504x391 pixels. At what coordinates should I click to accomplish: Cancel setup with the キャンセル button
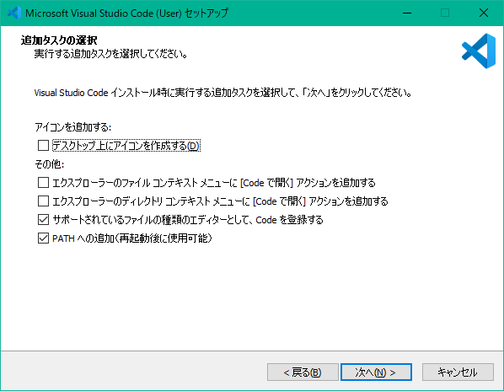(458, 372)
